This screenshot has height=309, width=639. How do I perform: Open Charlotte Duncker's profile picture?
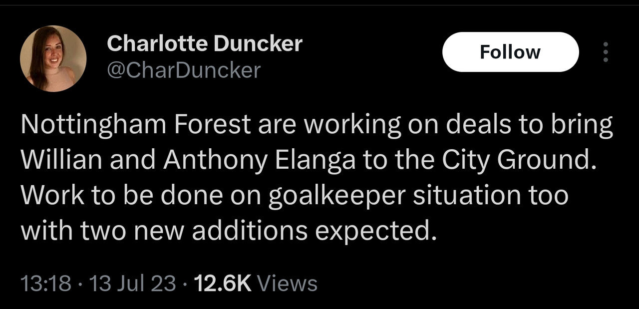[53, 58]
